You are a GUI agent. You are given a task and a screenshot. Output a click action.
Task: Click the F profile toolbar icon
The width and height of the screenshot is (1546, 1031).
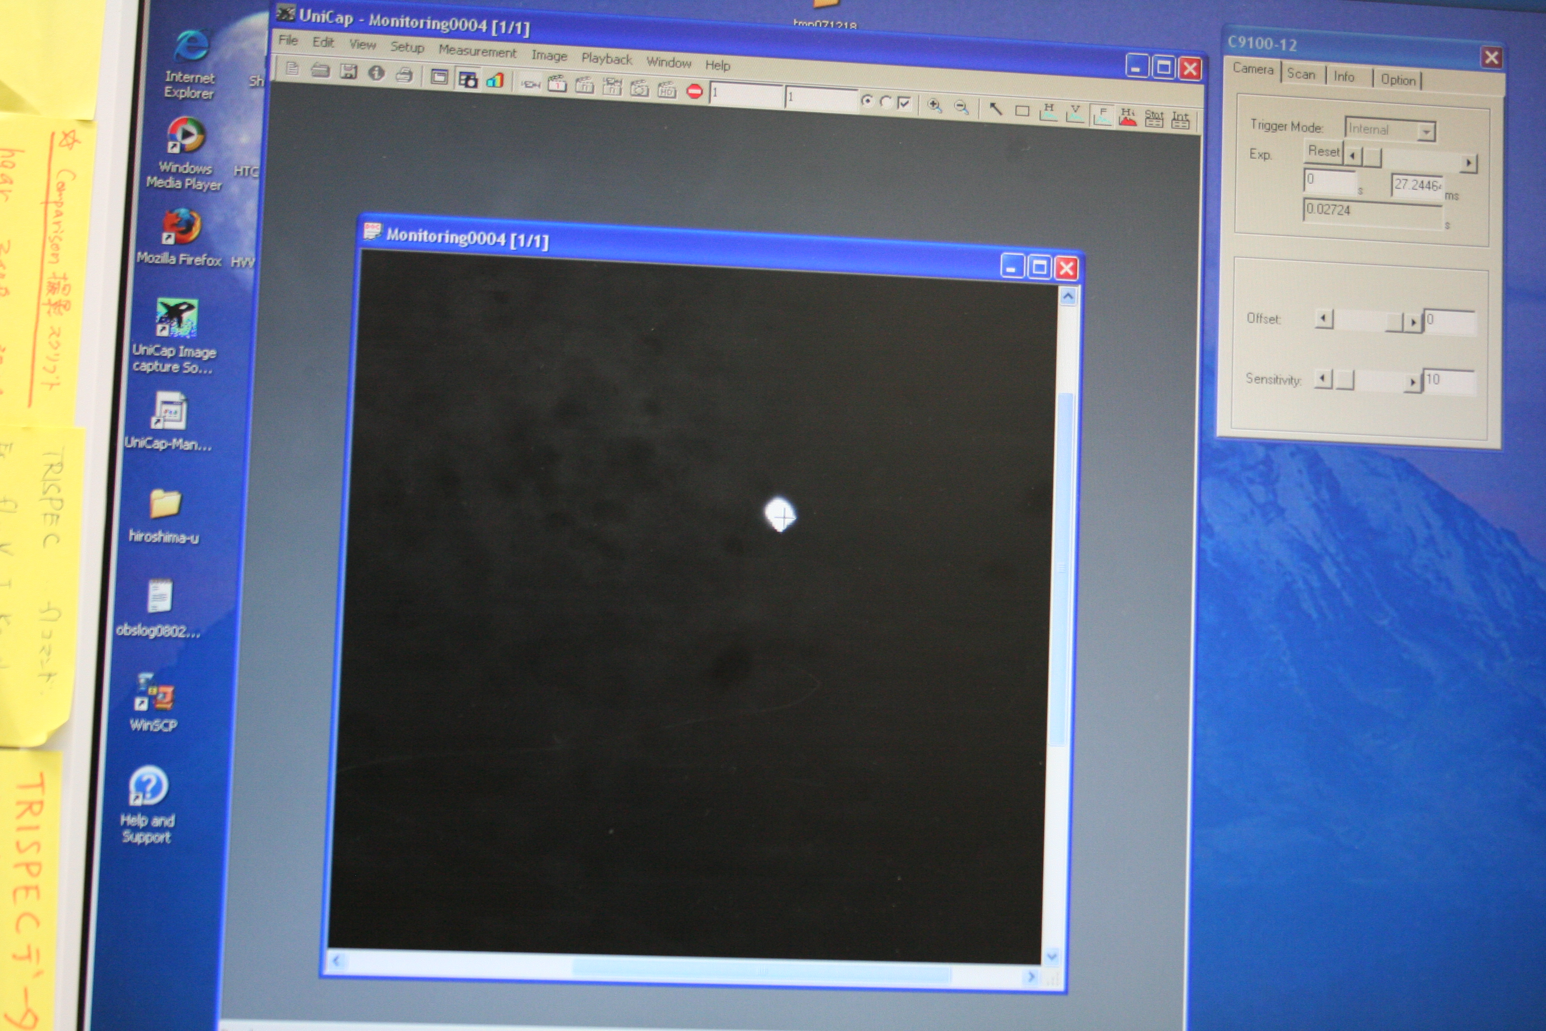click(x=1102, y=116)
